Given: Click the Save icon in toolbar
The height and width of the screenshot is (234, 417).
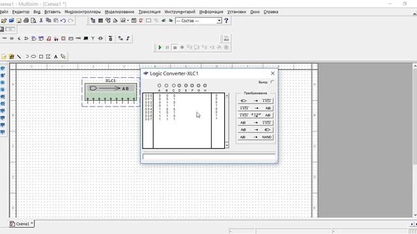Looking at the screenshot, I should (19, 21).
